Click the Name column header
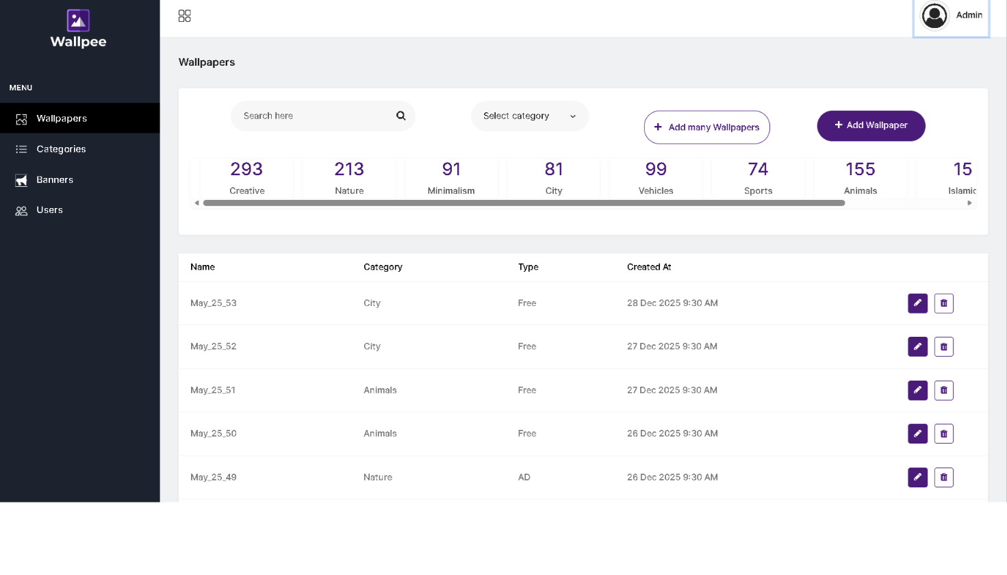The width and height of the screenshot is (1007, 575). pos(203,267)
